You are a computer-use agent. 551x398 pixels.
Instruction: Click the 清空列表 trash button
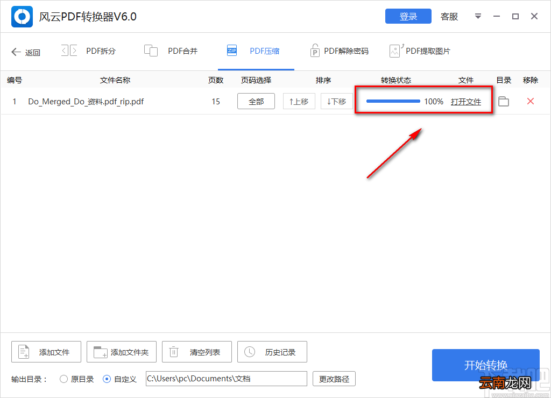(197, 352)
